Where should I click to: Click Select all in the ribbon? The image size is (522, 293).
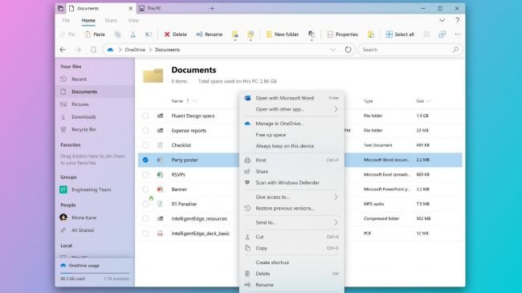point(400,35)
